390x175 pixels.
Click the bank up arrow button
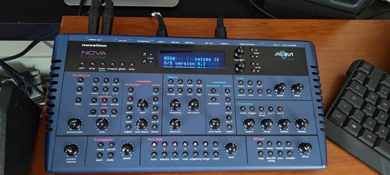(253, 50)
